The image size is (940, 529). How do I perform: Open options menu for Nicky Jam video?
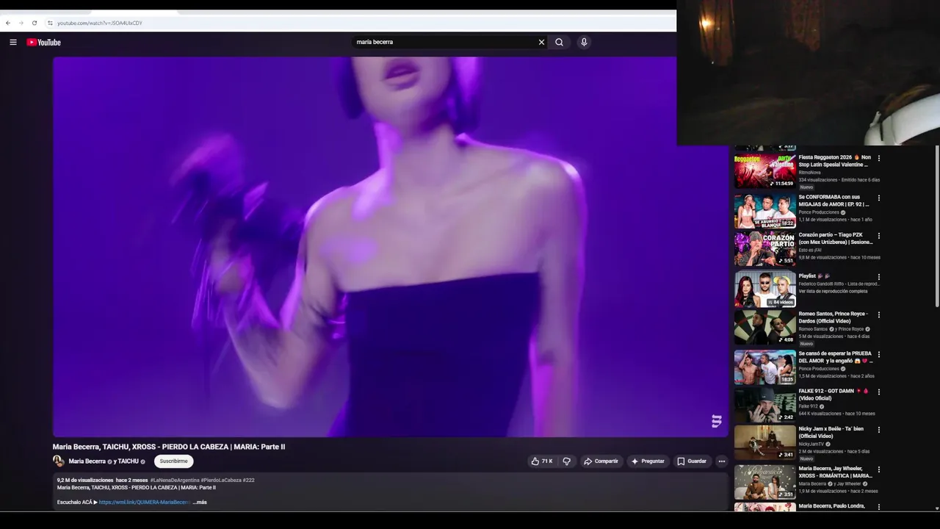[879, 430]
